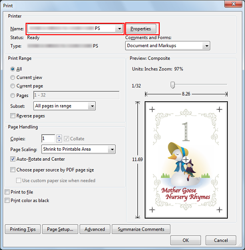
Task: Click the '1/32' page counter text
Action: tap(136, 86)
